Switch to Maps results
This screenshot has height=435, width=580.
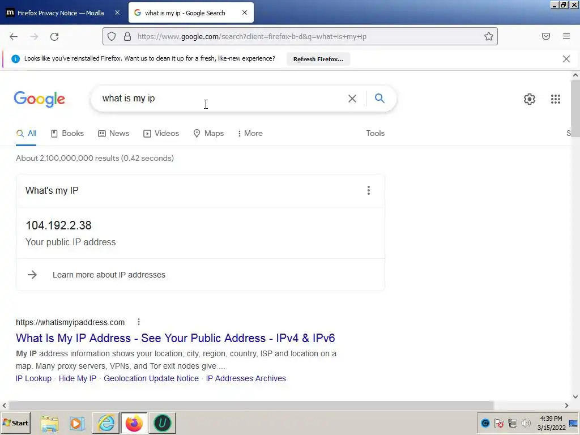pos(208,134)
